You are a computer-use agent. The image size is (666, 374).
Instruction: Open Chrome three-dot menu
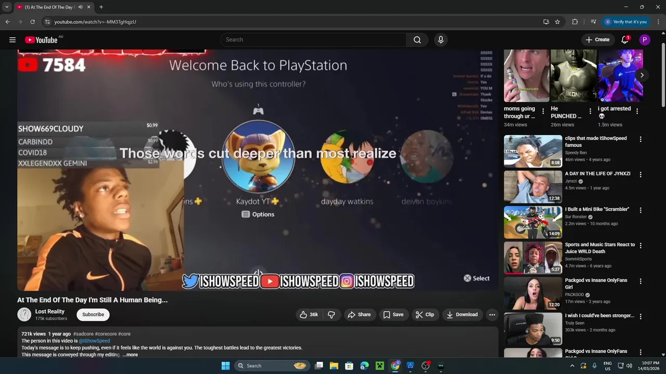pyautogui.click(x=659, y=22)
